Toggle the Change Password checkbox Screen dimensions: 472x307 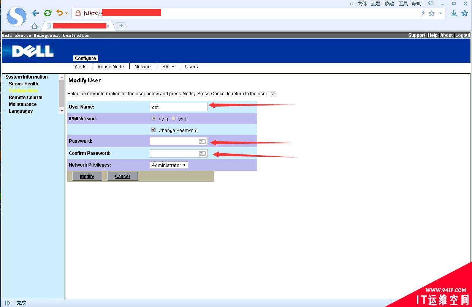[154, 130]
